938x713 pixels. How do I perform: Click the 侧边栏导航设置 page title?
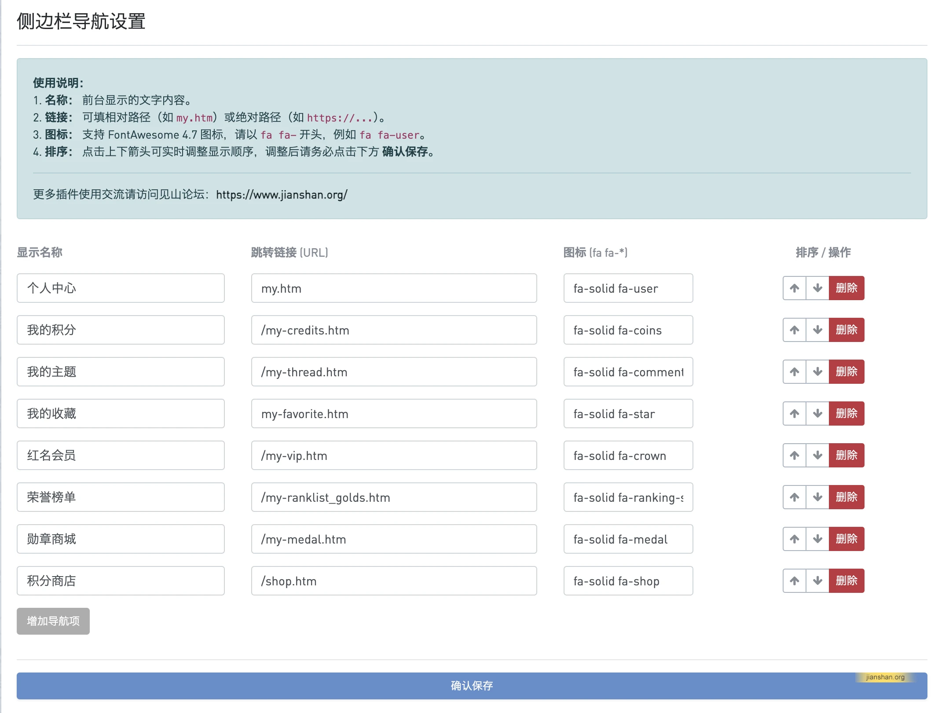pyautogui.click(x=81, y=21)
